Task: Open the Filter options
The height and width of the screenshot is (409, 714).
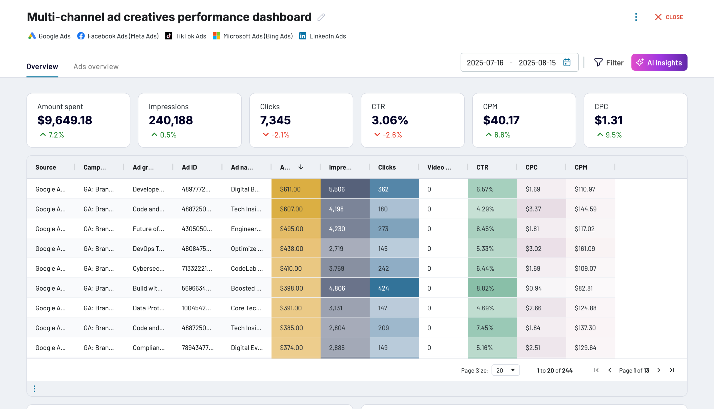Action: pyautogui.click(x=609, y=62)
